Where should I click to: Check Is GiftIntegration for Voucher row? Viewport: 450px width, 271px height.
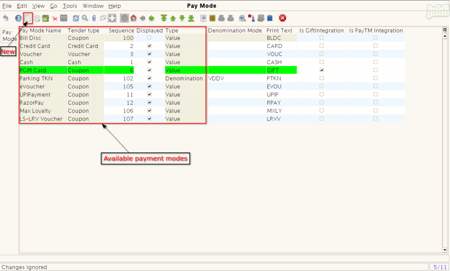point(322,54)
